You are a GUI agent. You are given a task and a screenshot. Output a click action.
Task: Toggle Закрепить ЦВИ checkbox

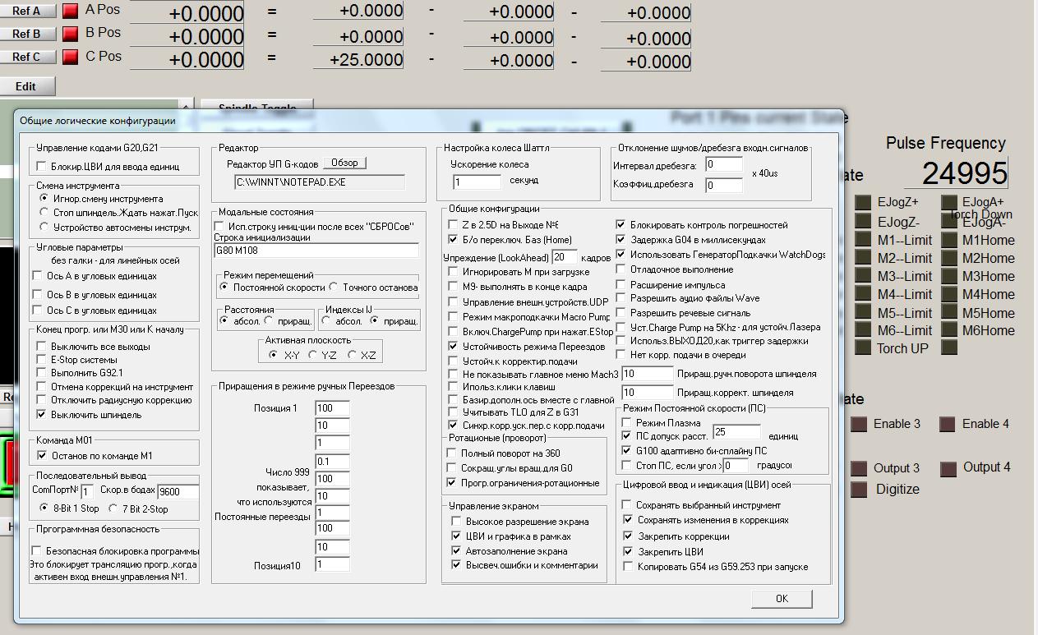629,551
